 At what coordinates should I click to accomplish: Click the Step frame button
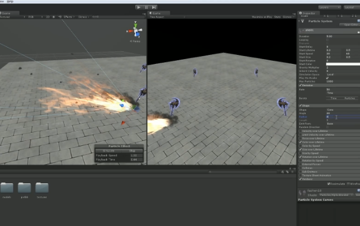[153, 7]
